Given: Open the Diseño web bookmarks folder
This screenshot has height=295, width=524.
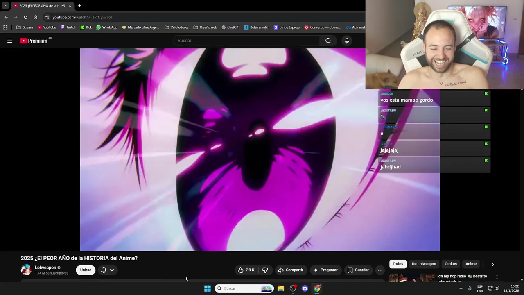Looking at the screenshot, I should (205, 27).
